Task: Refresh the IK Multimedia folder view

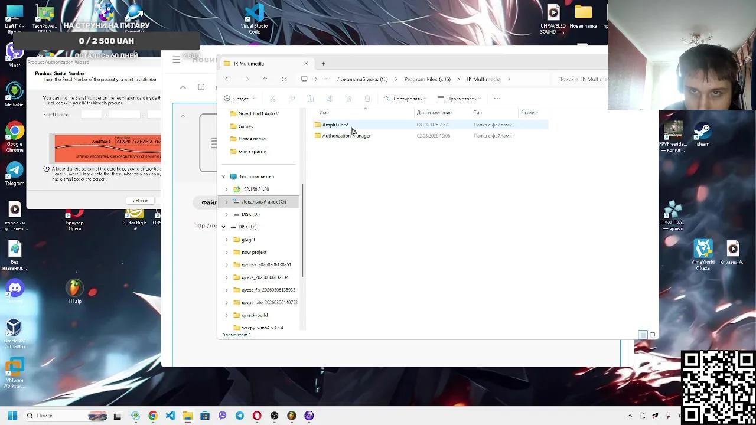Action: pos(284,79)
